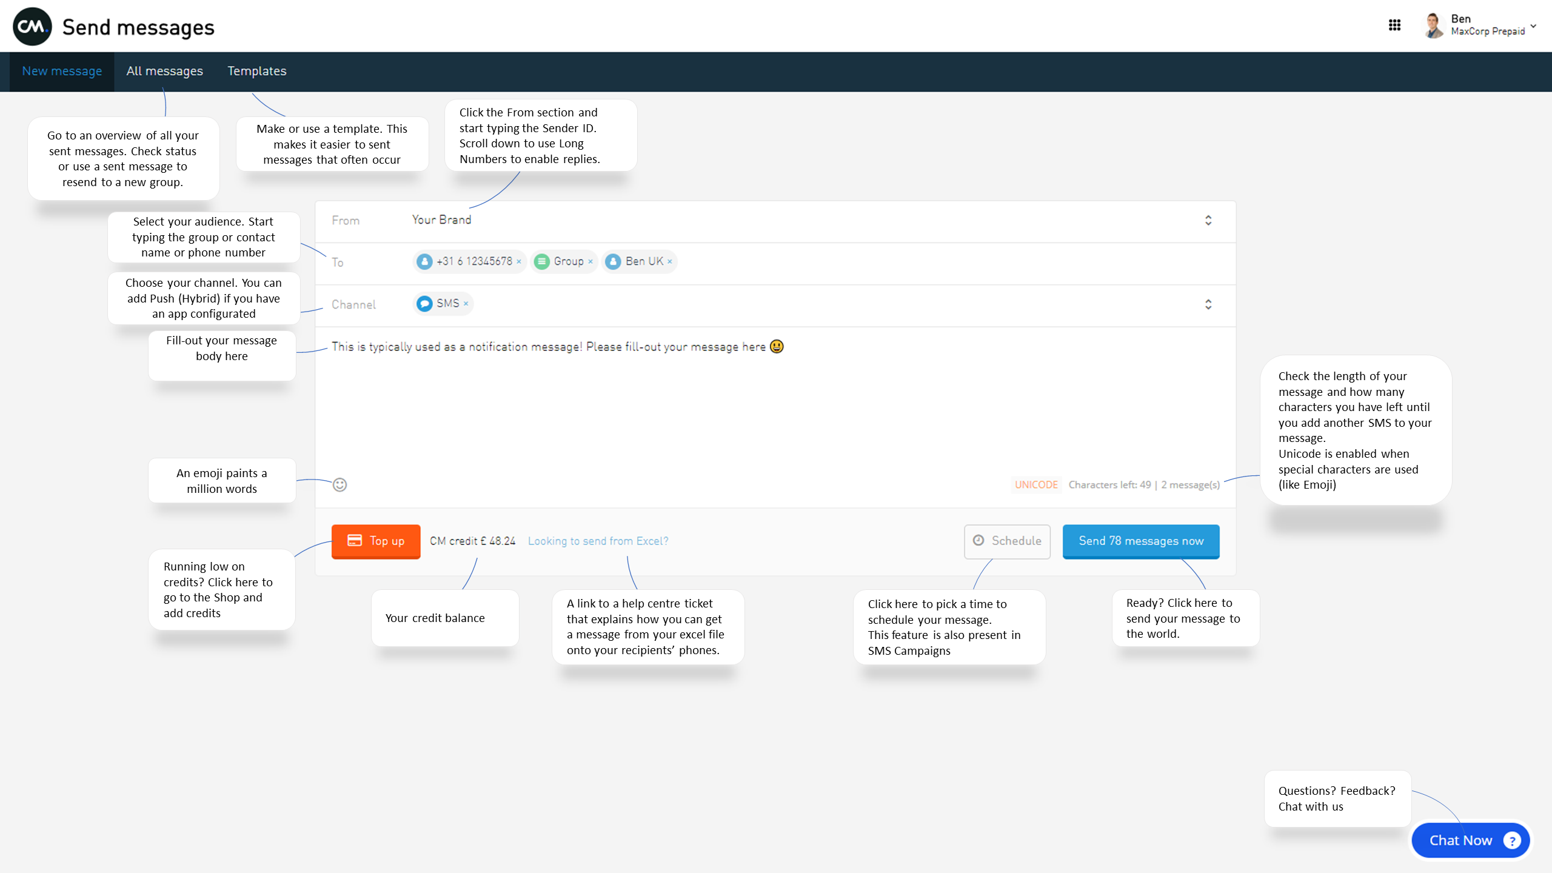Expand the From sender dropdown
1552x873 pixels.
click(x=1208, y=220)
